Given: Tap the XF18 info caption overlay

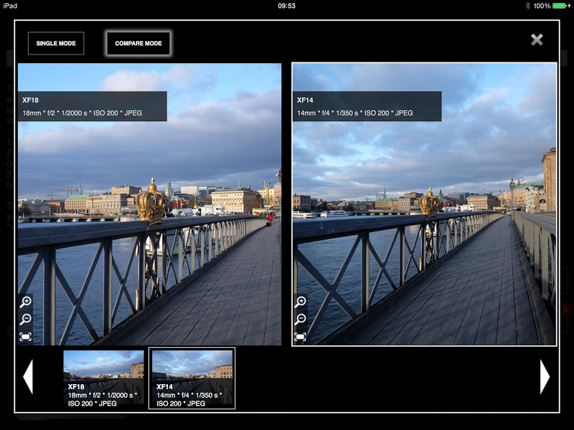Looking at the screenshot, I should coord(93,106).
